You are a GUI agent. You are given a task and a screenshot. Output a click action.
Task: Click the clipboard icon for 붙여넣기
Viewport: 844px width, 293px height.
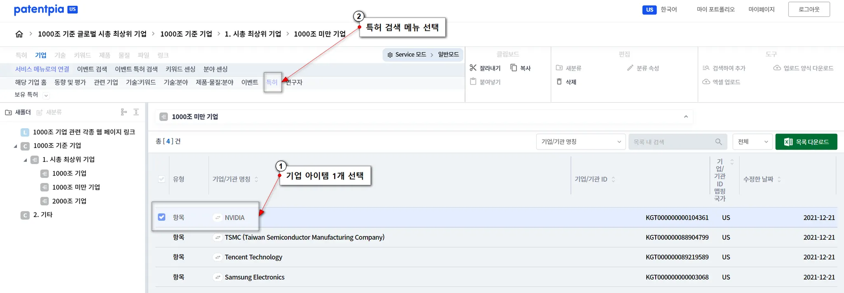pos(473,81)
